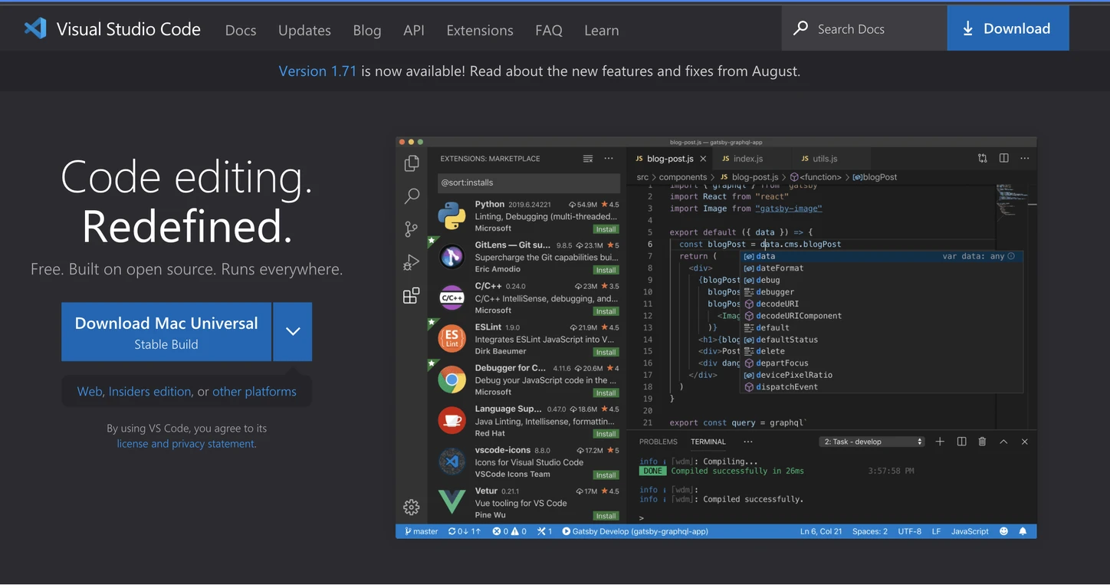The width and height of the screenshot is (1110, 588).
Task: Click the new terminal plus icon
Action: tap(940, 442)
